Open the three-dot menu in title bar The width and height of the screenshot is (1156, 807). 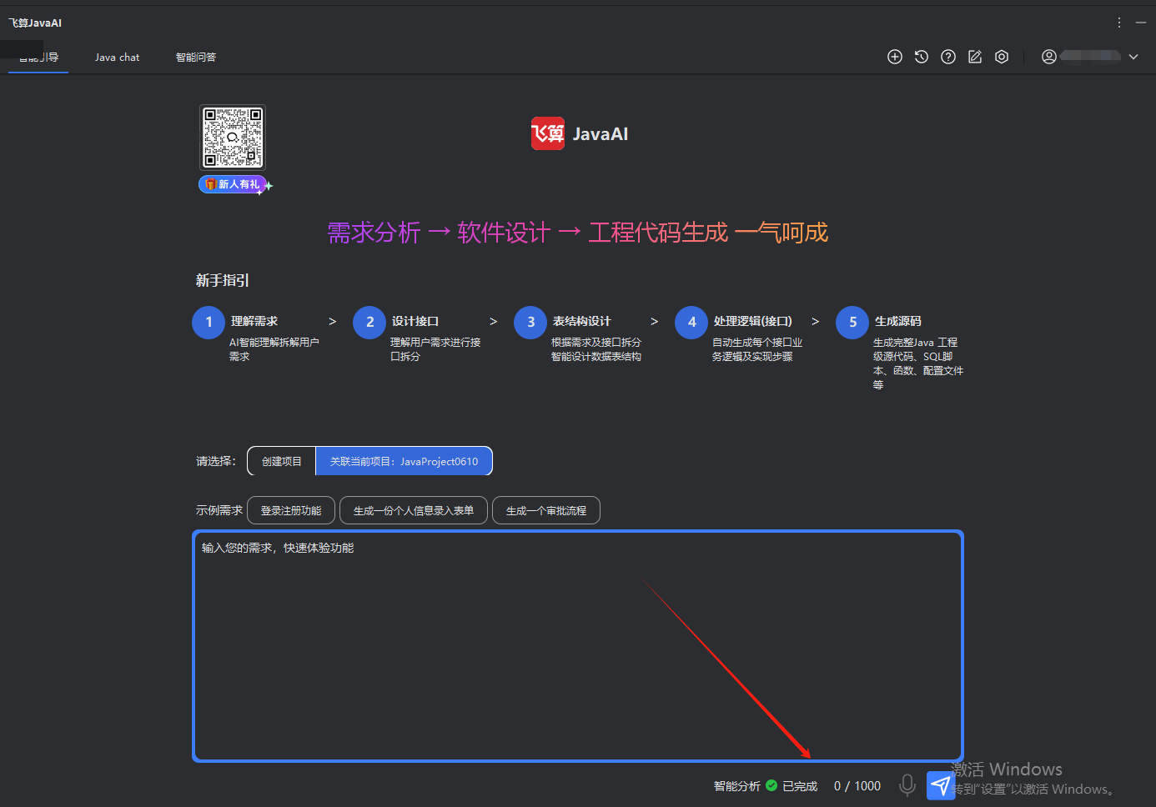pyautogui.click(x=1119, y=23)
